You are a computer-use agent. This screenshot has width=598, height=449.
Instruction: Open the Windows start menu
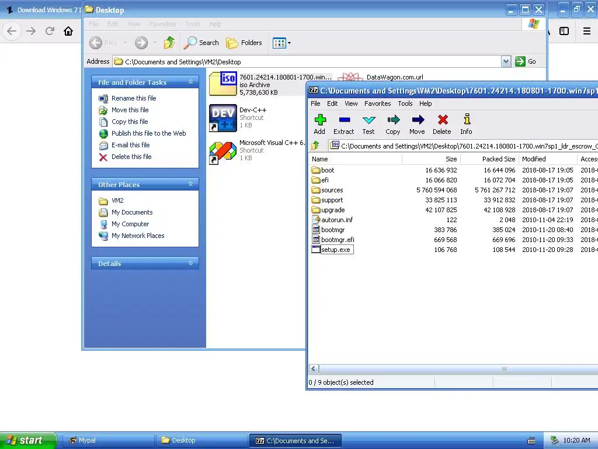point(28,440)
